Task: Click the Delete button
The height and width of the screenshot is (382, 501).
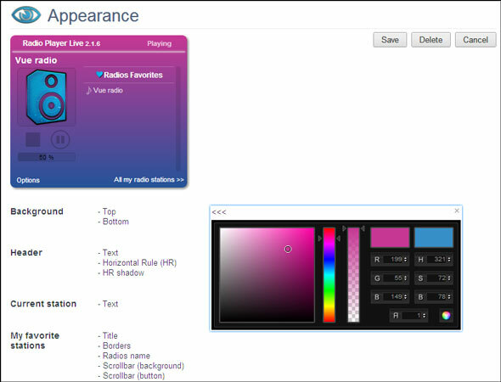Action: pos(431,40)
